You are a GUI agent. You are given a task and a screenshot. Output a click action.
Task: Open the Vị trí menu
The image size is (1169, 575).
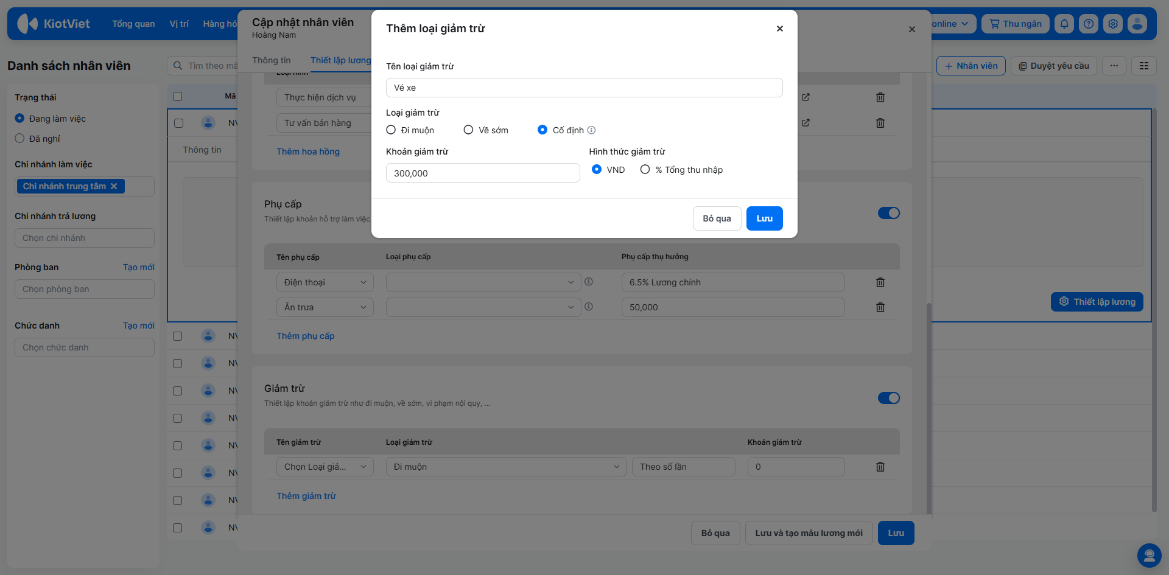coord(179,24)
